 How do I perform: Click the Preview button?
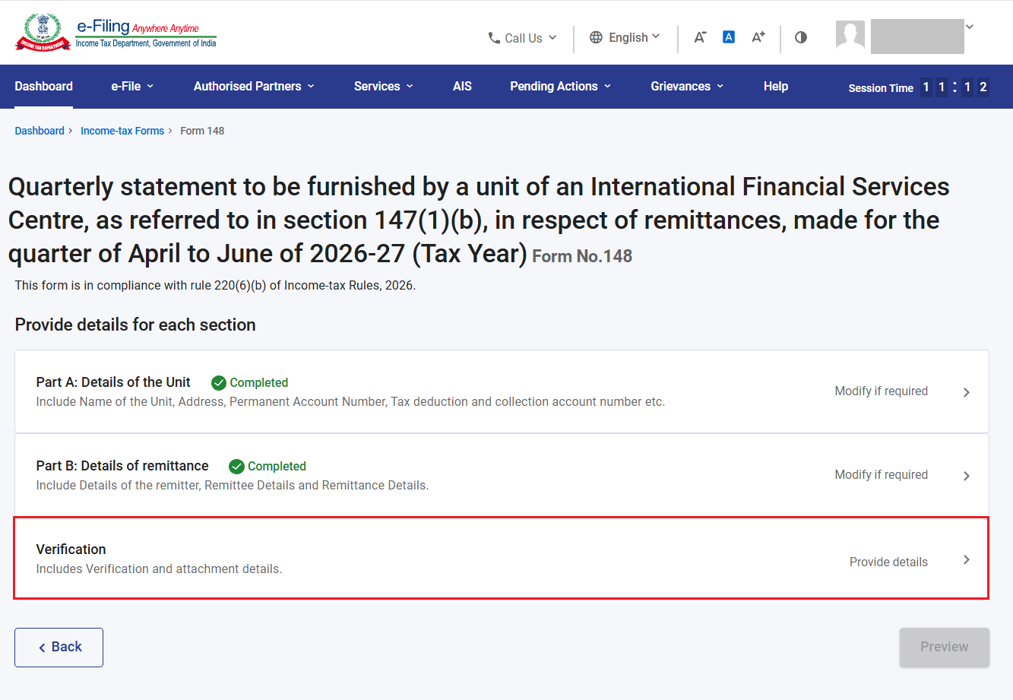pyautogui.click(x=945, y=648)
